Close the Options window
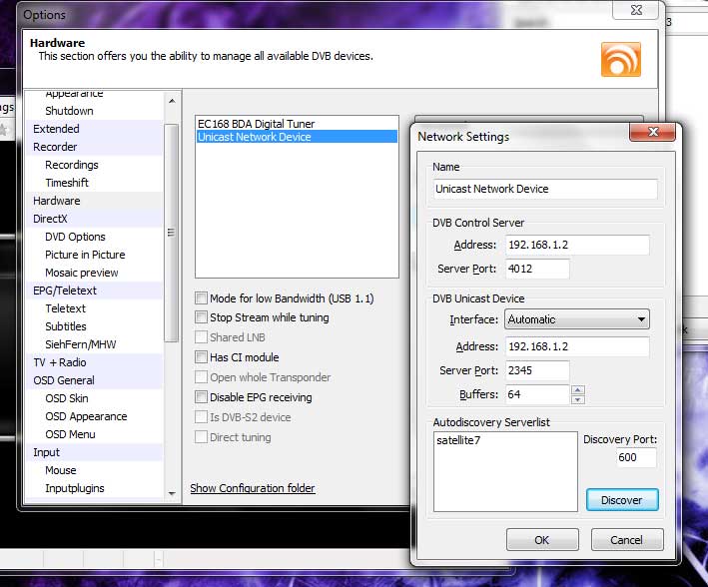This screenshot has height=587, width=708. tap(636, 13)
